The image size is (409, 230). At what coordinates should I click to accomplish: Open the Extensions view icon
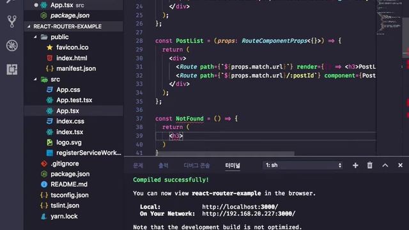point(12,70)
